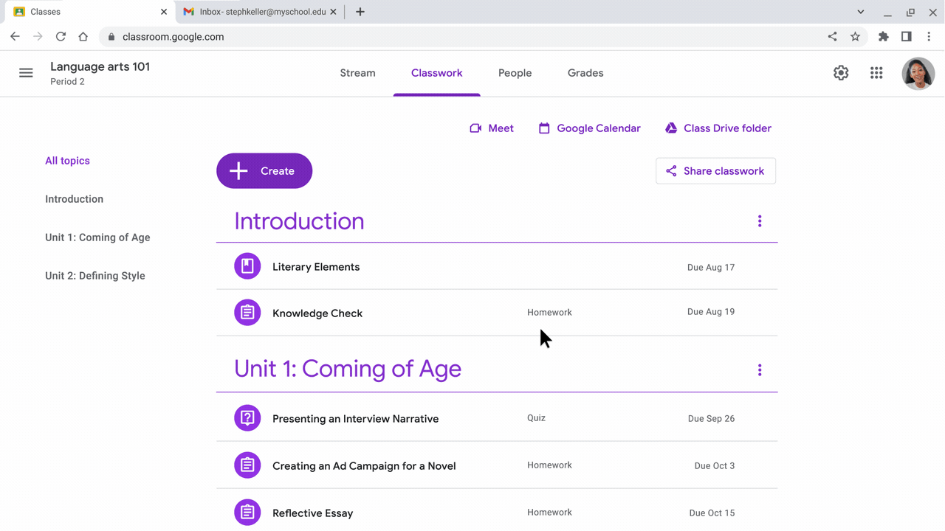Select All topics in sidebar
The image size is (945, 531).
[x=67, y=161]
